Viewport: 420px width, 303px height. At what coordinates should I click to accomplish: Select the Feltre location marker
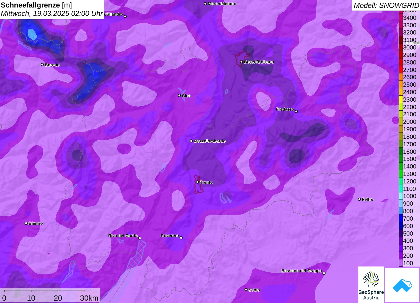pos(359,199)
